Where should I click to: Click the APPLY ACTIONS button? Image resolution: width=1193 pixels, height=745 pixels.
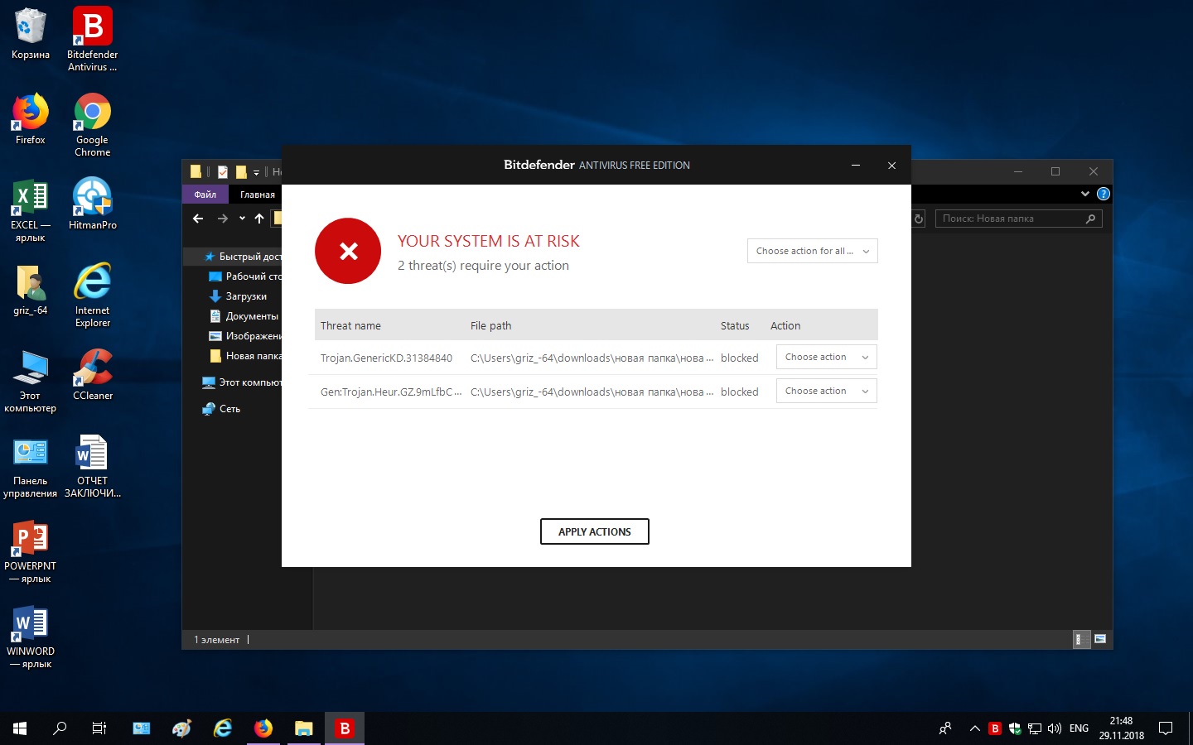[594, 531]
